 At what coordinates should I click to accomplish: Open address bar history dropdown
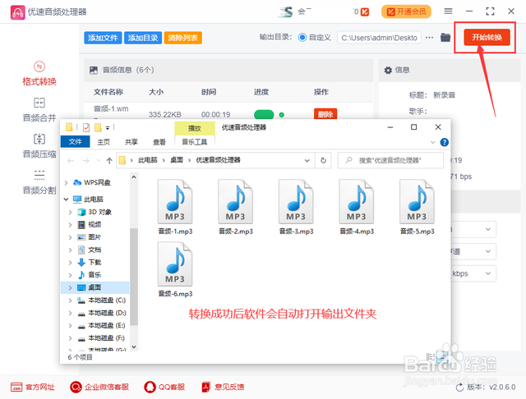pos(307,160)
